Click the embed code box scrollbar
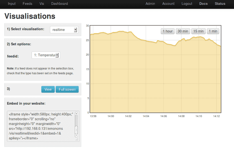 click(77, 125)
